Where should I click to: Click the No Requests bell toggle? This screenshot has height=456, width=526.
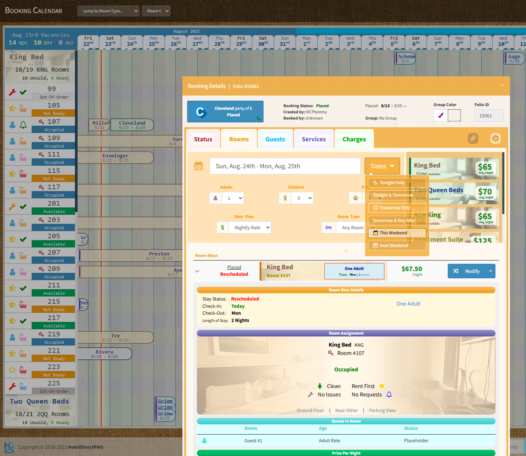tap(389, 394)
